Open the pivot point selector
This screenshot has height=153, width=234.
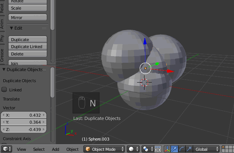click(x=147, y=149)
